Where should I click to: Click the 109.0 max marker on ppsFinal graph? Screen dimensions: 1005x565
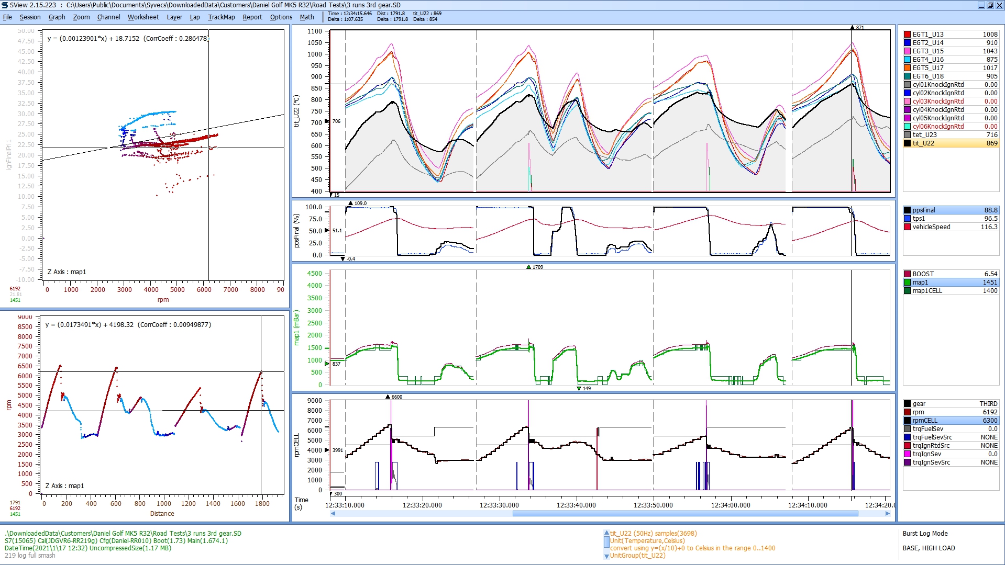(350, 204)
